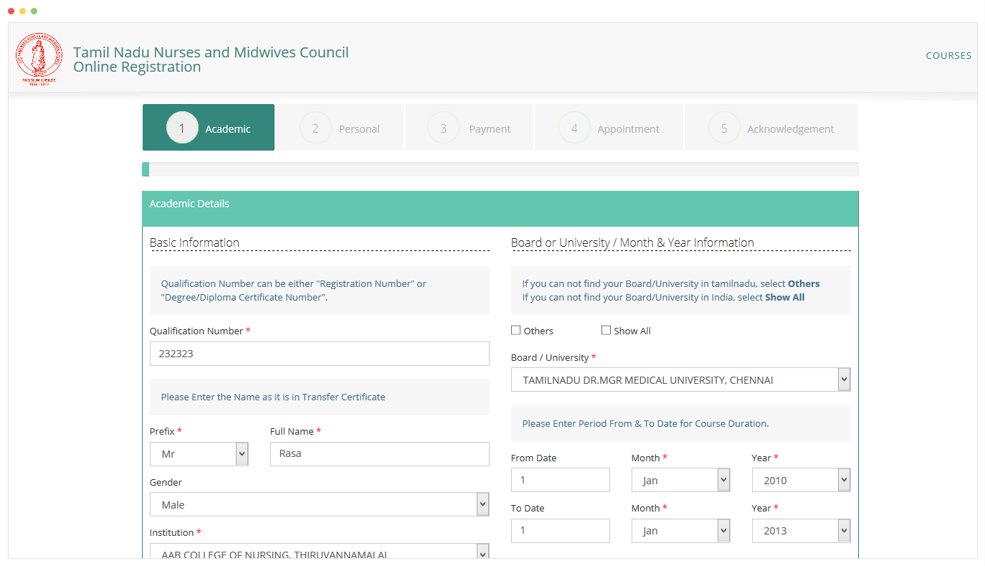Open the To Date Month dropdown

coord(681,530)
